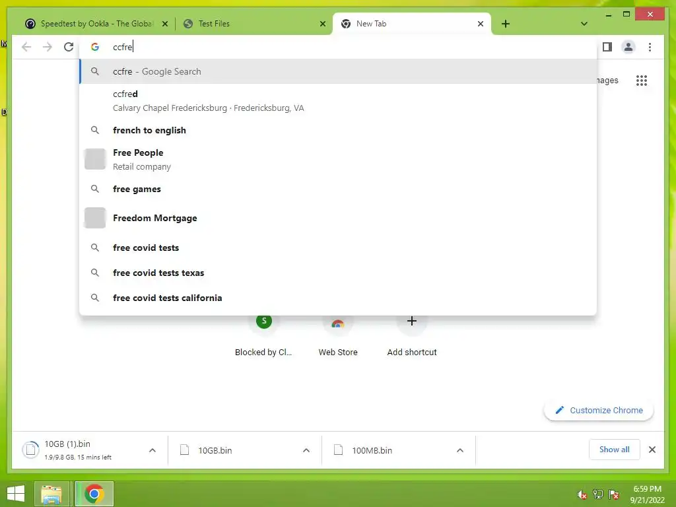Click the muted volume tray icon

pos(582,495)
